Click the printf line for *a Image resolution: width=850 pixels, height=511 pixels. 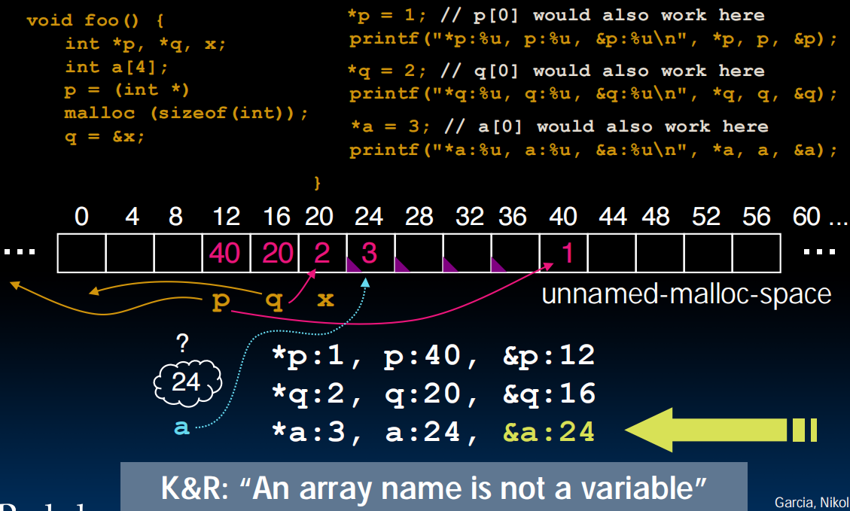point(593,150)
